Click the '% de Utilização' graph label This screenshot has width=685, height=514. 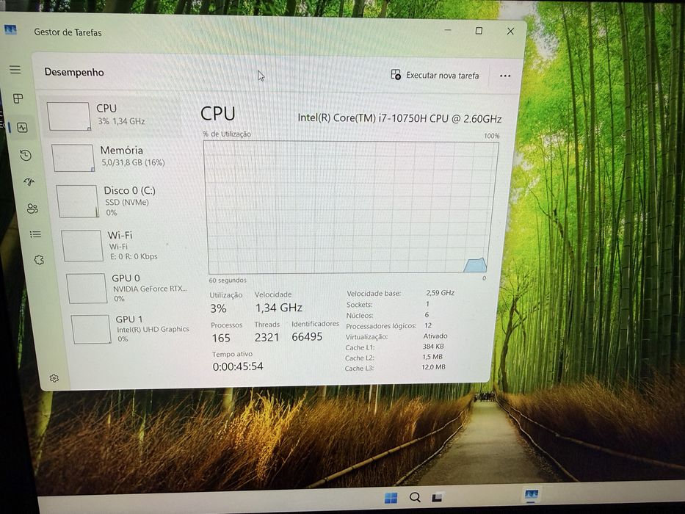pos(227,134)
